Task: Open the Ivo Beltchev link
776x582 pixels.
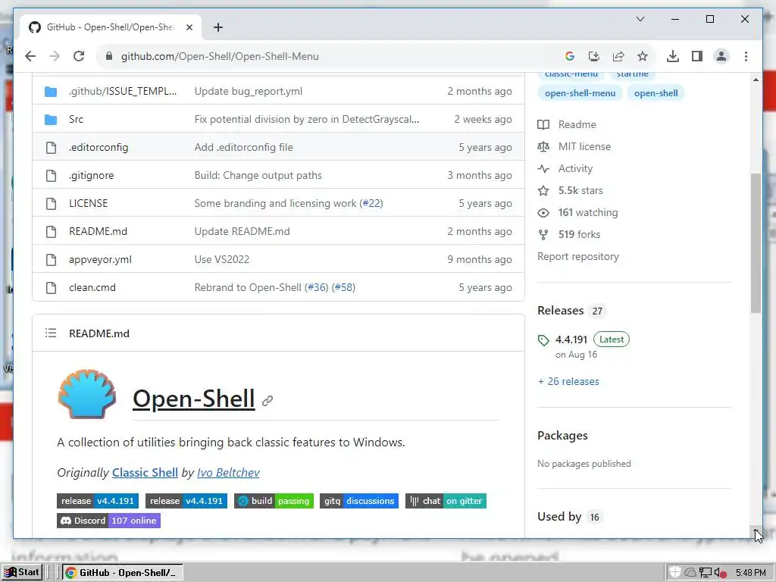Action: point(228,473)
